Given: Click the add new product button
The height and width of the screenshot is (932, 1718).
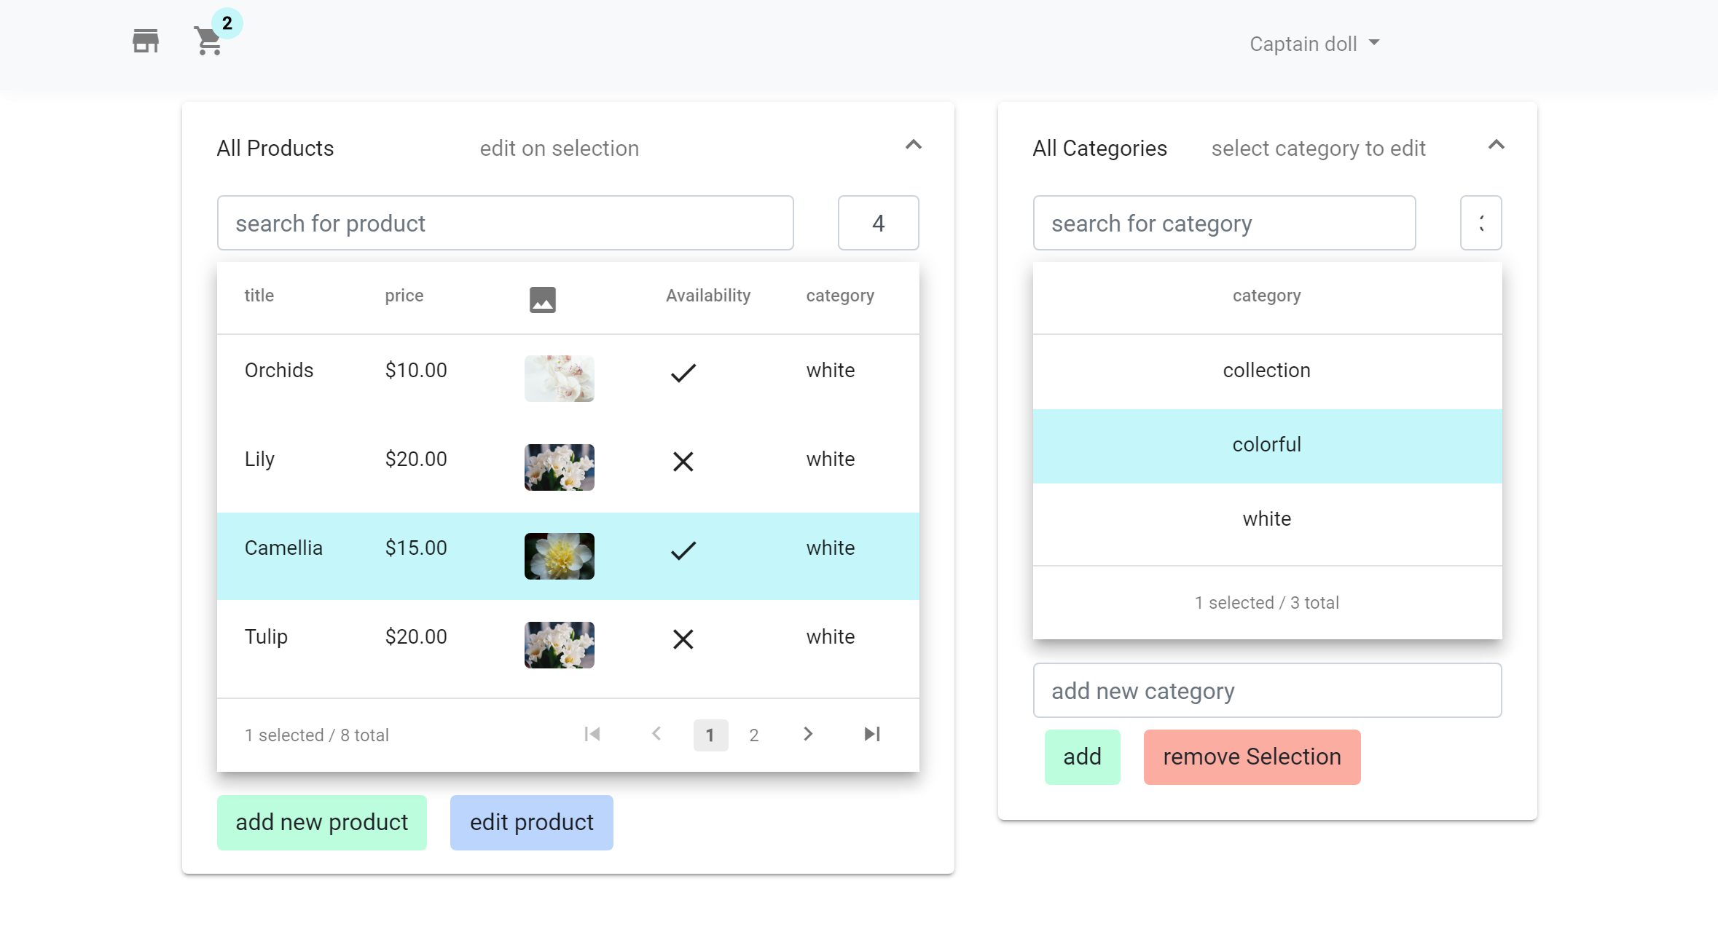Looking at the screenshot, I should click(322, 823).
